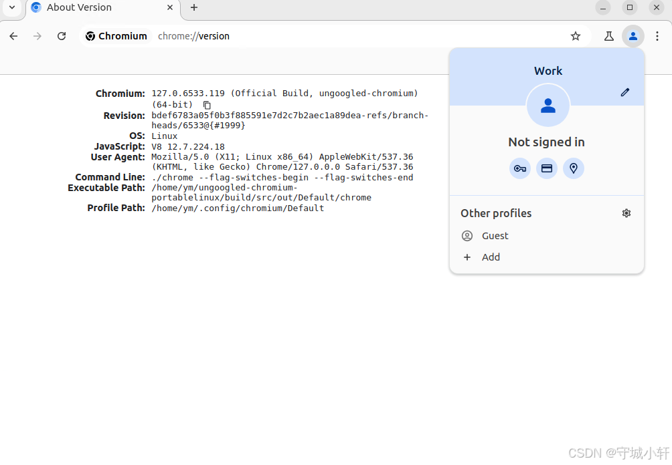The width and height of the screenshot is (672, 465).
Task: Select the About Version tab
Action: click(x=103, y=8)
